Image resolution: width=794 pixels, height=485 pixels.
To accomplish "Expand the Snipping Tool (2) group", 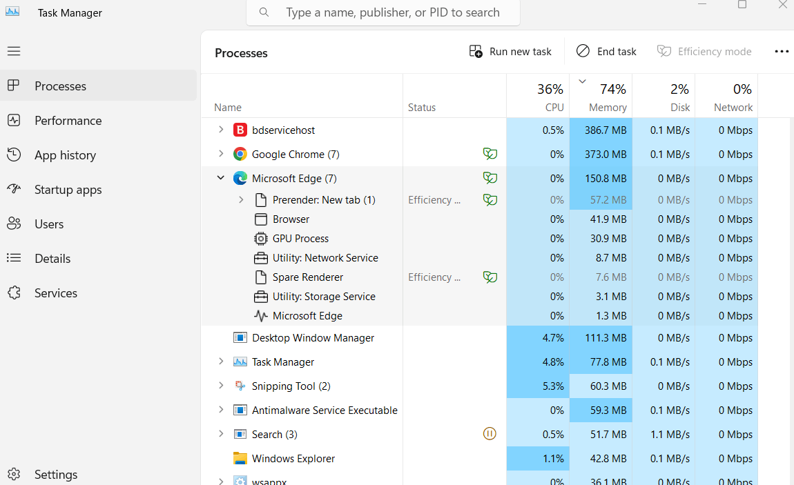I will coord(221,386).
